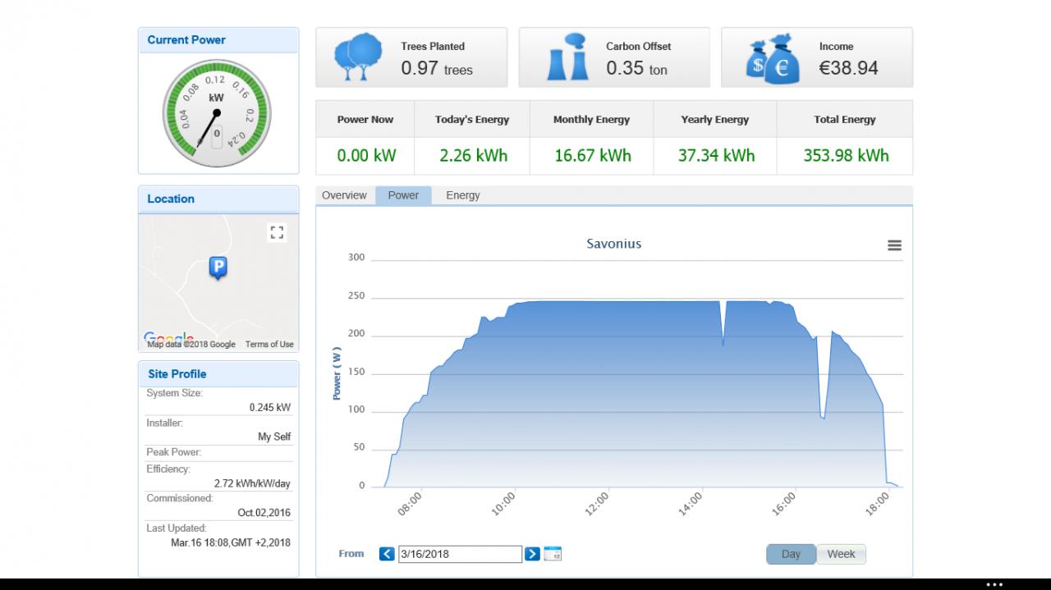Click the Google logo on map
The image size is (1051, 590).
click(168, 338)
